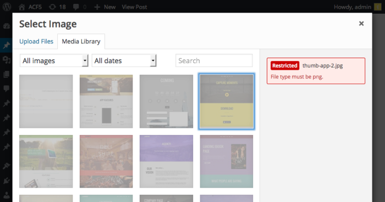
Task: Click the WordPress logo icon
Action: 7,7
